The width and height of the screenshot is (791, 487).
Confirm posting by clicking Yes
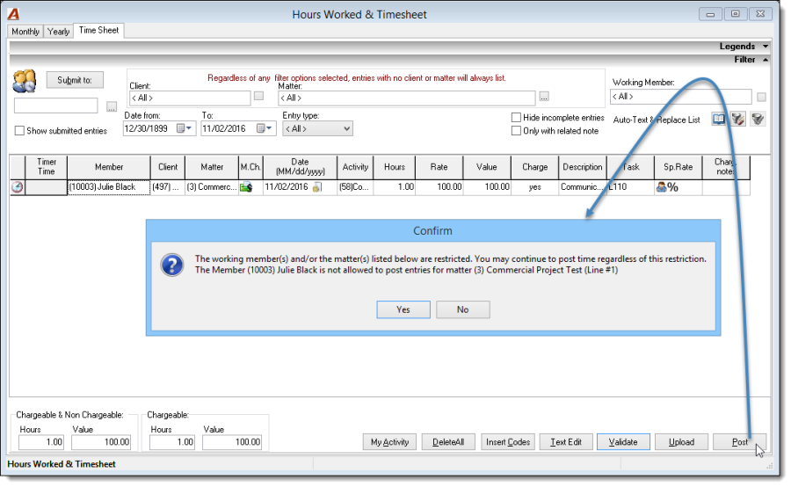(x=403, y=309)
